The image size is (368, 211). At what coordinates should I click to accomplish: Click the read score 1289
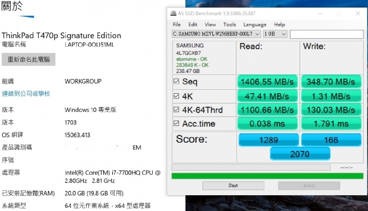pos(268,140)
